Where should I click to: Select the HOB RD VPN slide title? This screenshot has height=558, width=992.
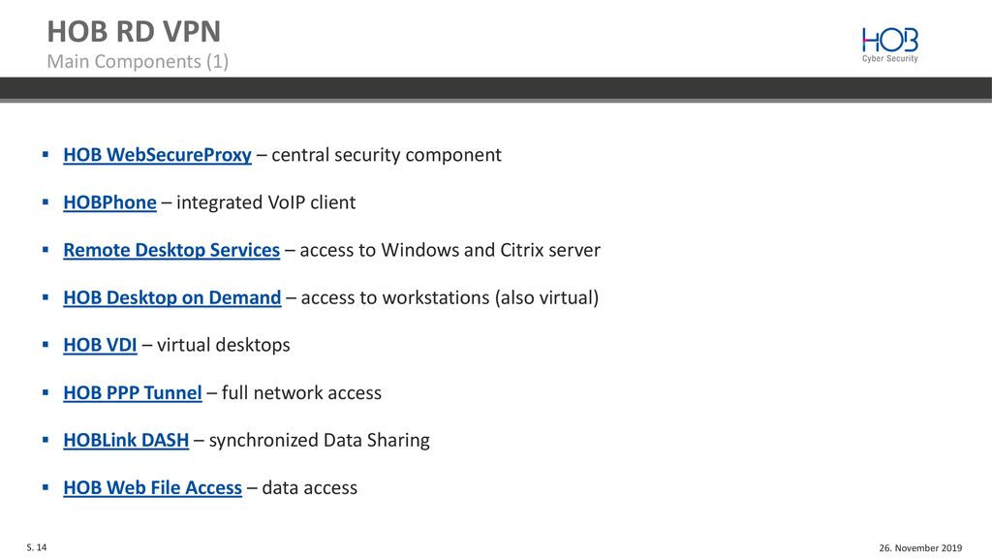(x=134, y=32)
